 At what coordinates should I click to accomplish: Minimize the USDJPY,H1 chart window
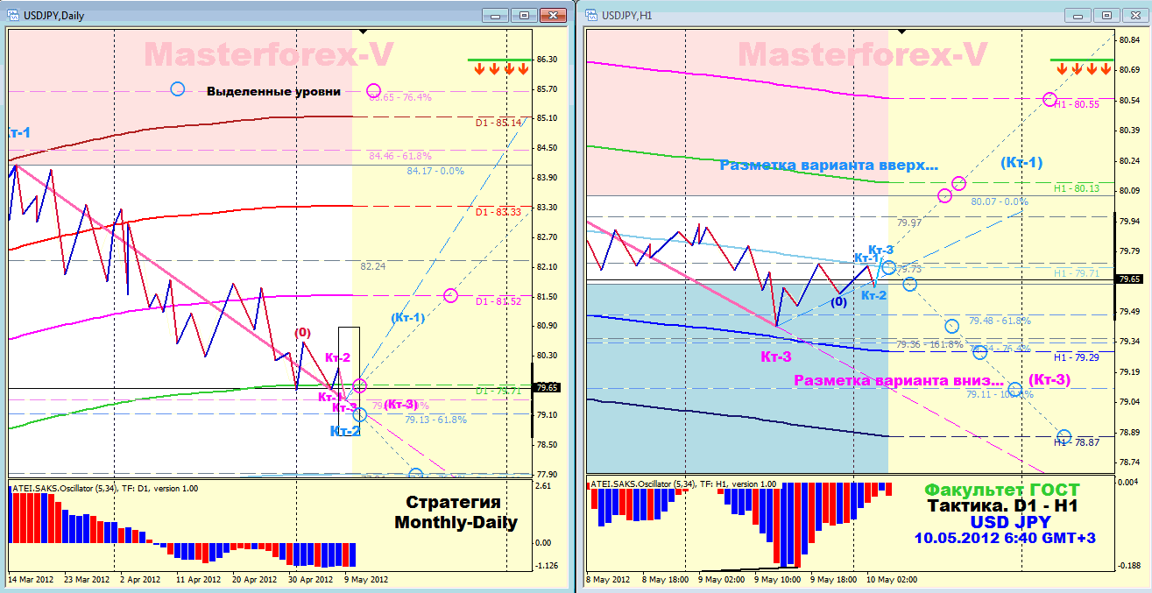click(1079, 15)
